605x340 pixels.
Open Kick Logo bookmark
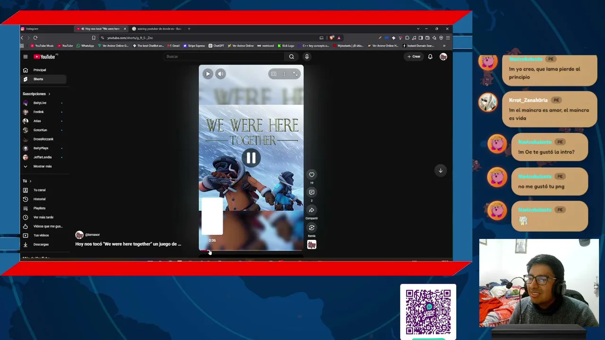[286, 46]
